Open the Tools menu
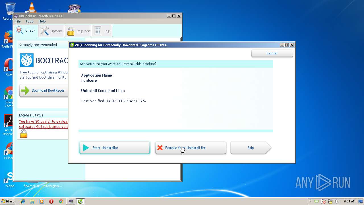 click(30, 21)
